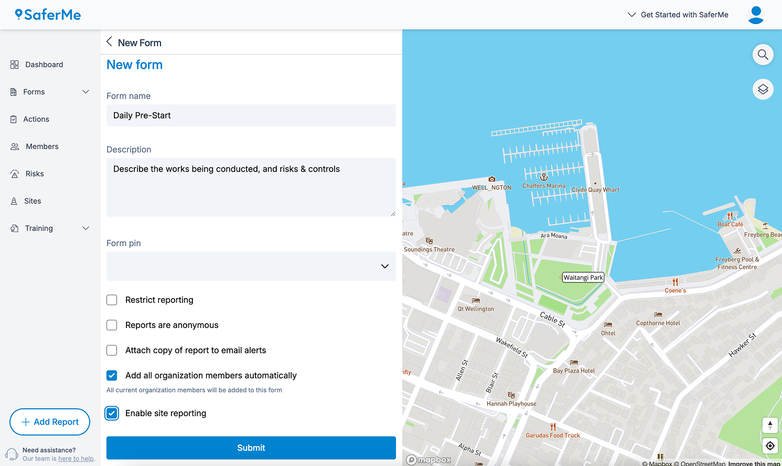Click the back arrow beside New Form
This screenshot has width=782, height=466.
point(109,42)
